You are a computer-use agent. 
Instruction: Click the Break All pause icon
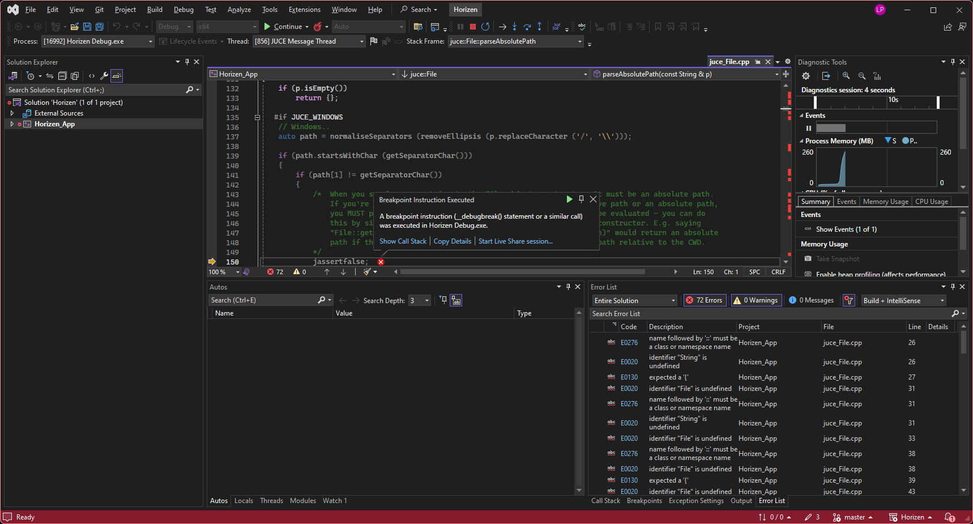point(460,27)
